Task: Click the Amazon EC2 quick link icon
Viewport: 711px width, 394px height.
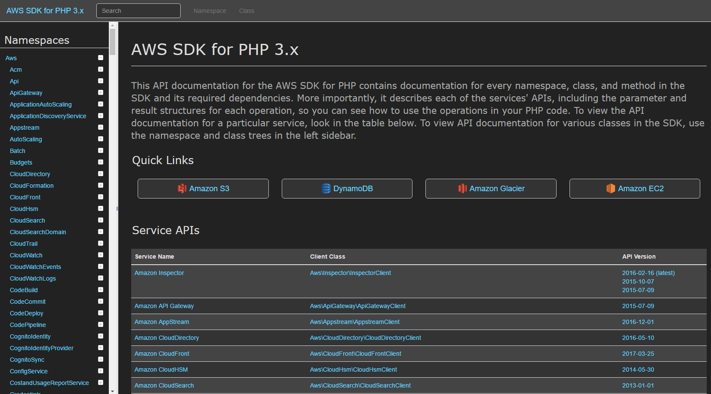Action: pyautogui.click(x=611, y=189)
